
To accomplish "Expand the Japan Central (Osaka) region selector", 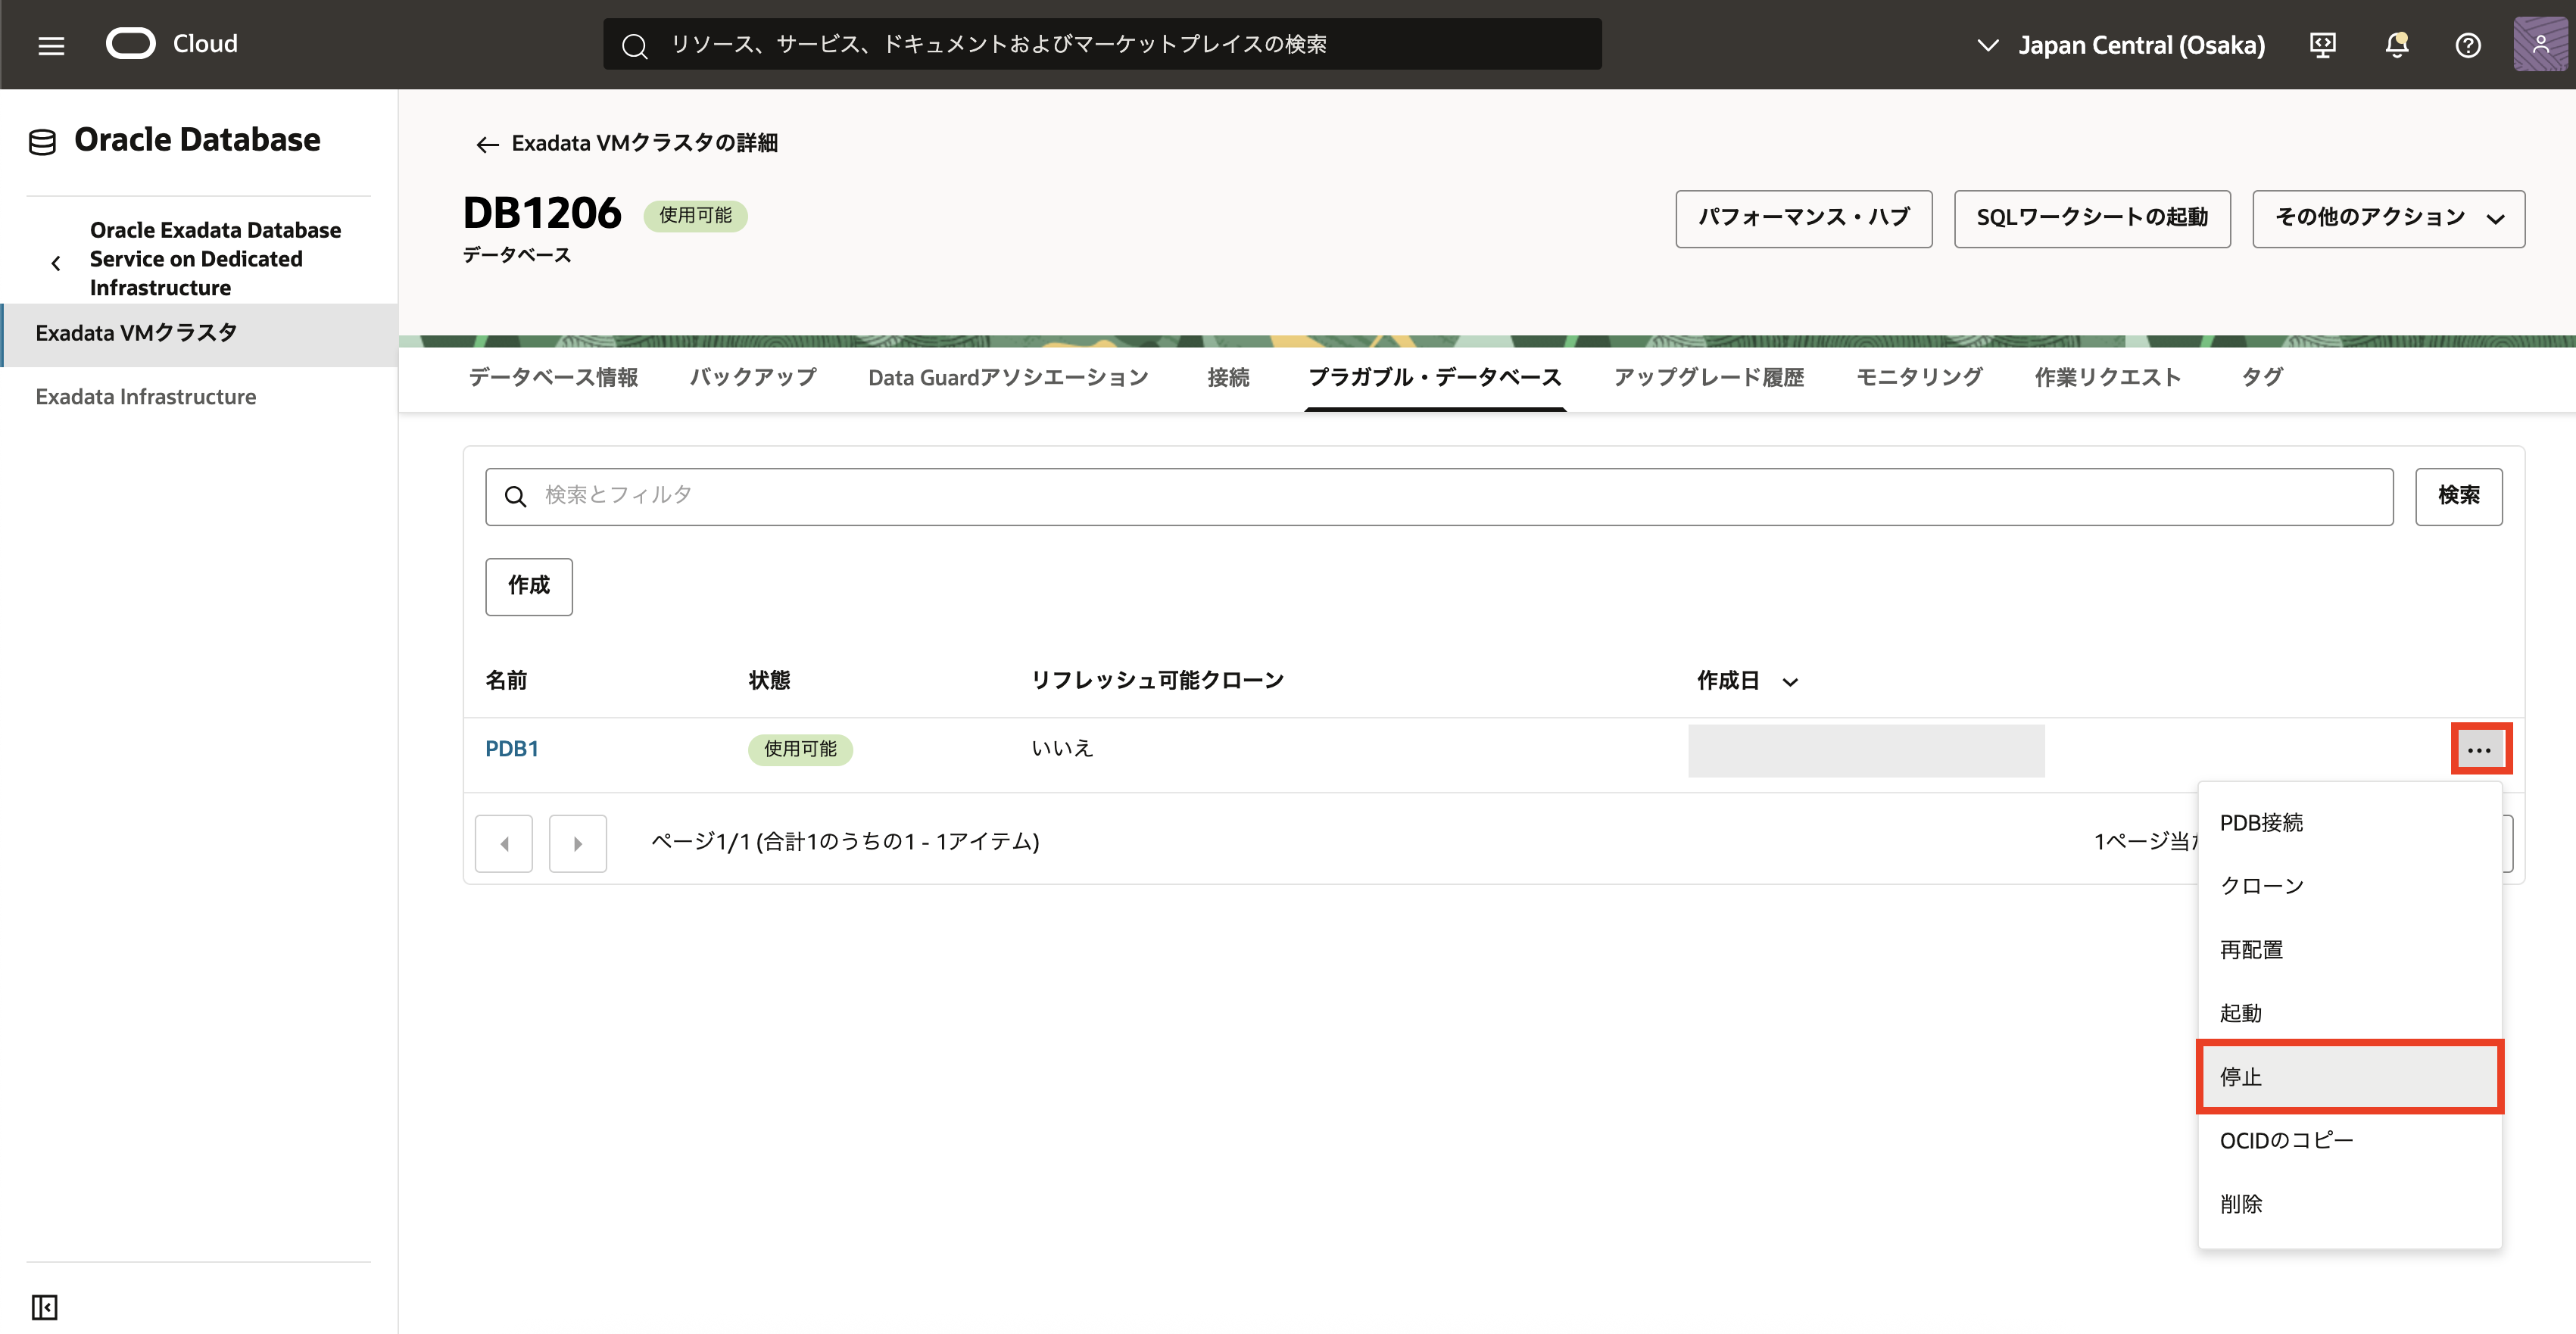I will click(2121, 45).
